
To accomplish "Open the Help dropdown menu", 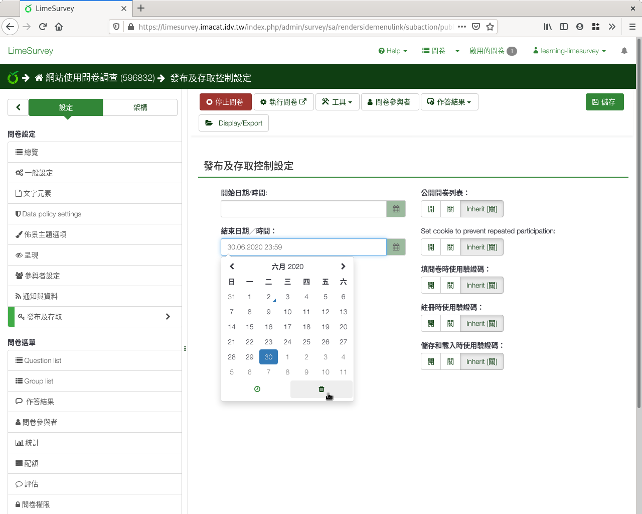I will [393, 51].
